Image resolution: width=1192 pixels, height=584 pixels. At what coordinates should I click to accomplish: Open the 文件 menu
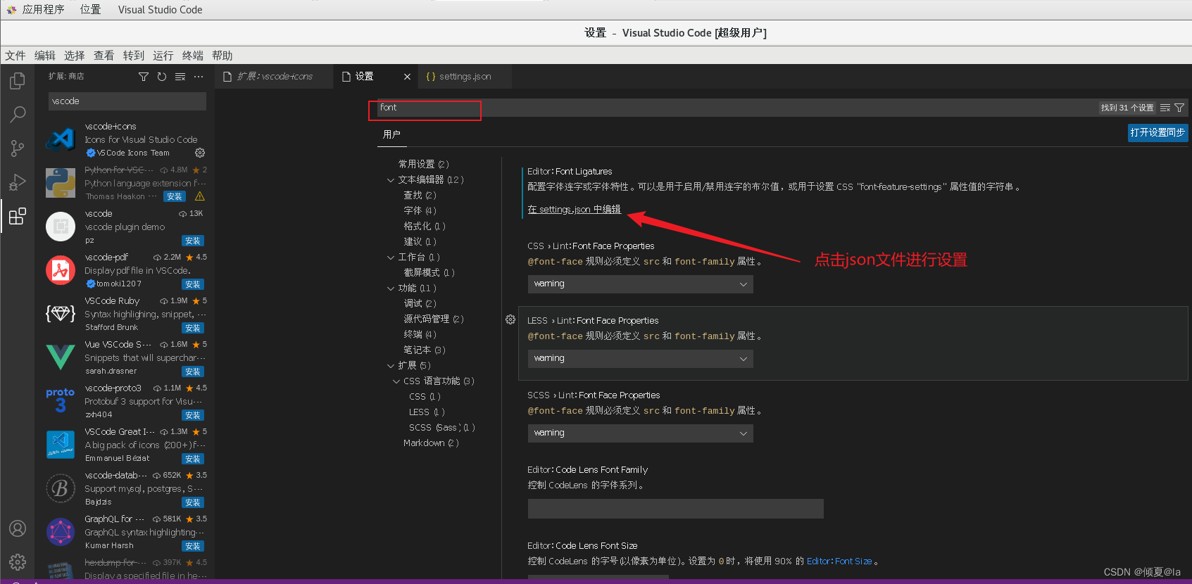point(15,56)
